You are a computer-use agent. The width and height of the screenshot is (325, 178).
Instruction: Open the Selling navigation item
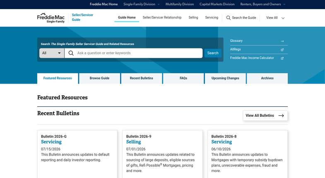[x=193, y=18]
